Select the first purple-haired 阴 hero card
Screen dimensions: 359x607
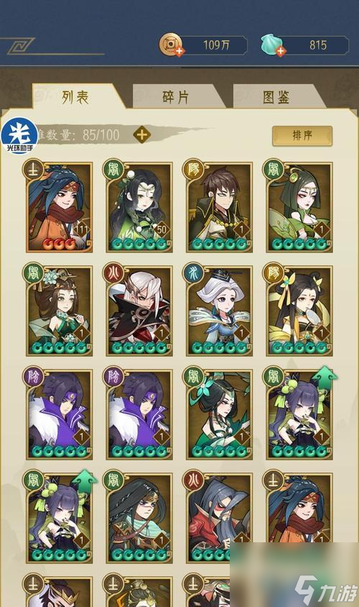pyautogui.click(x=59, y=414)
